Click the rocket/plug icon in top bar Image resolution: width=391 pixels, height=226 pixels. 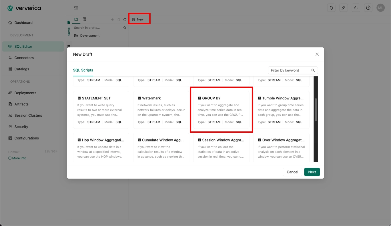344,8
